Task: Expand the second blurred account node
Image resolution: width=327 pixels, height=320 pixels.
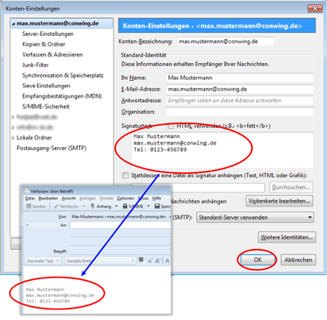Action: tap(13, 127)
